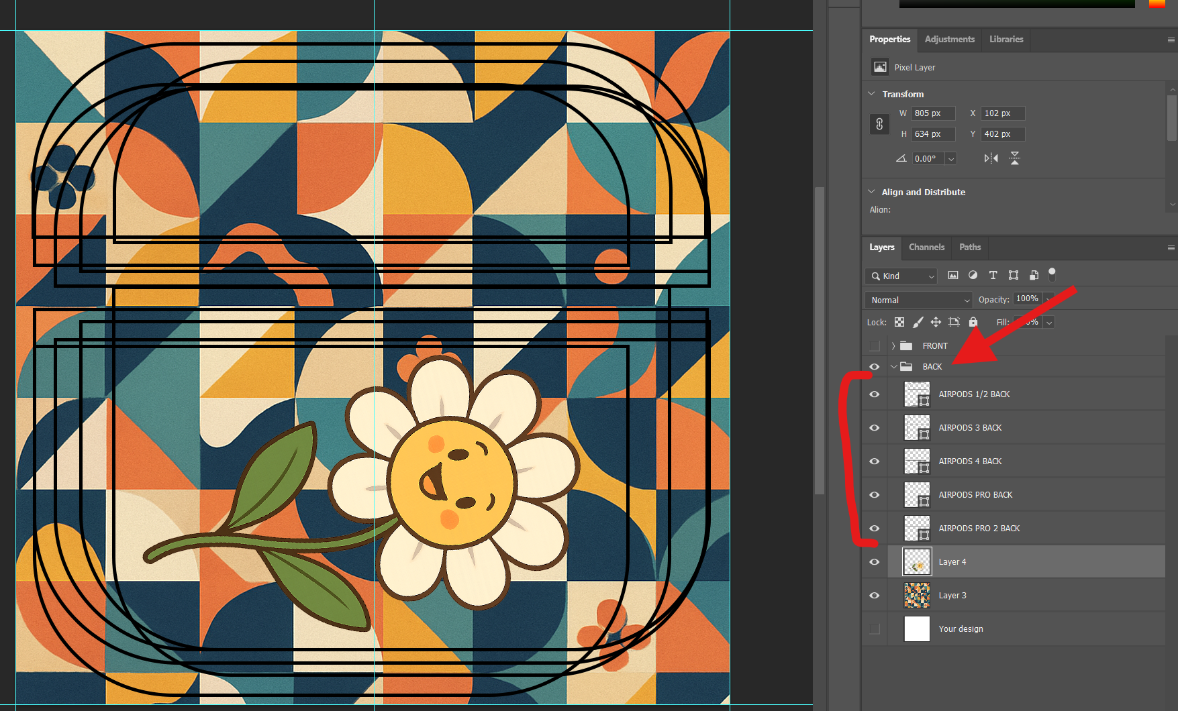
Task: Click the lock position move icon
Action: pyautogui.click(x=936, y=322)
